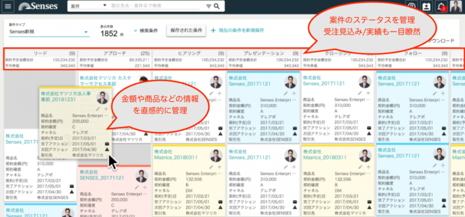This screenshot has height=217, width=465.
Task: Click 現在の条件を新規保存 link
Action: pyautogui.click(x=241, y=30)
